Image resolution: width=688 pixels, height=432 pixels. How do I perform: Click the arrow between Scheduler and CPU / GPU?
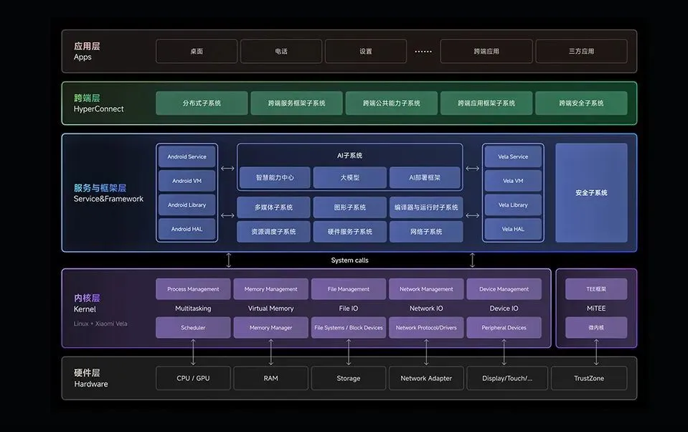coord(193,352)
